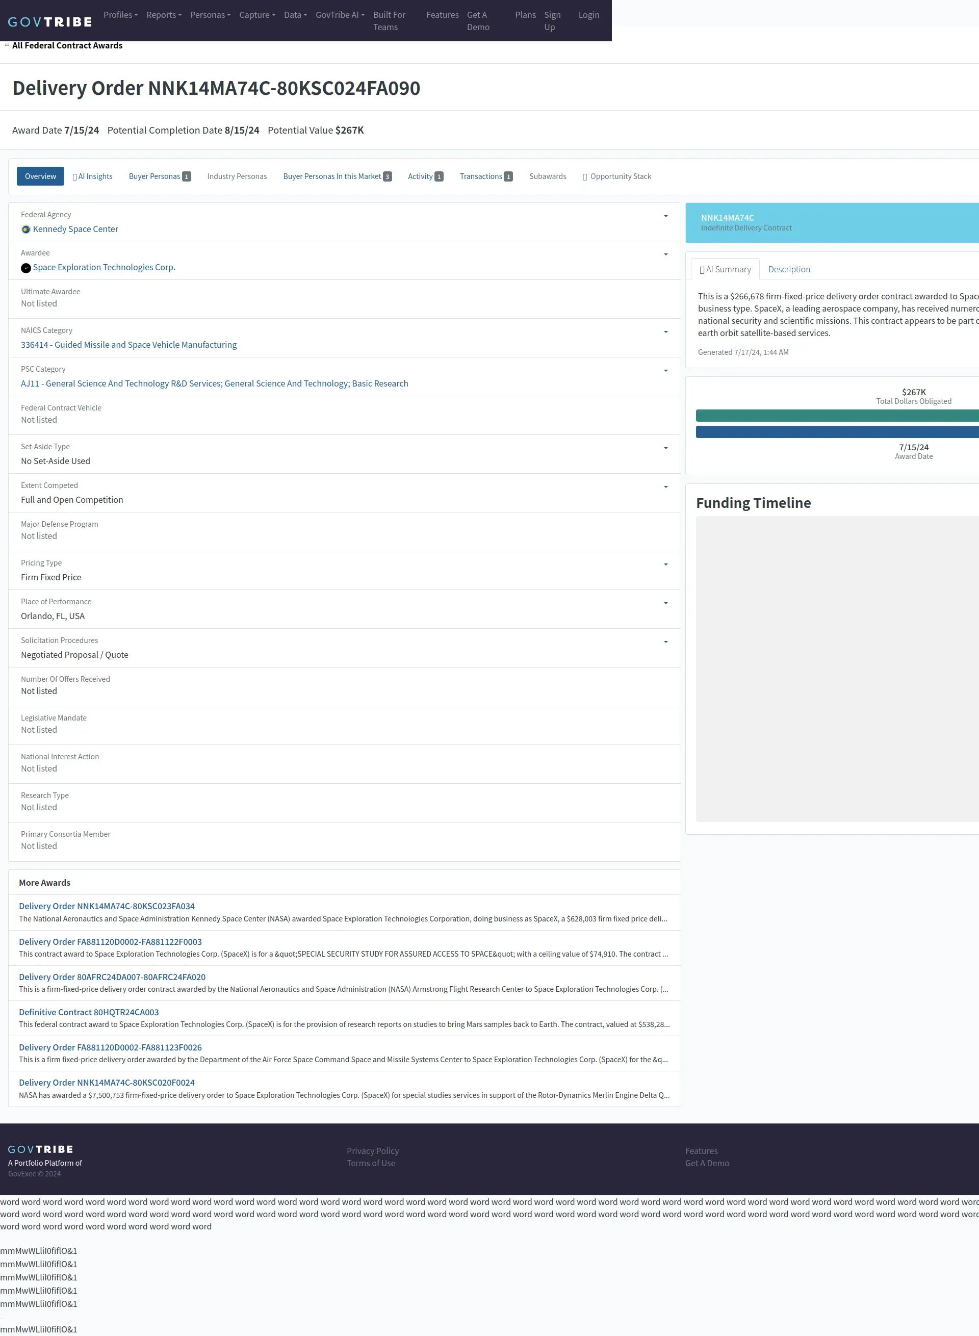Click the footer Get A Demo link
979x1336 pixels.
click(x=707, y=1164)
